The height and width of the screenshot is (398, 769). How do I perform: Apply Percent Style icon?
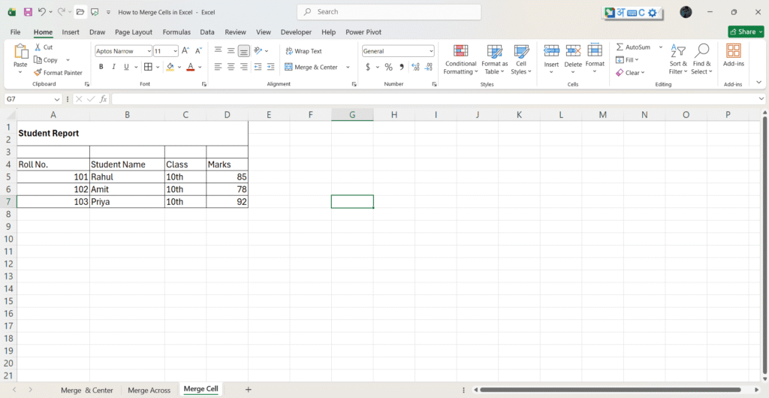click(388, 67)
